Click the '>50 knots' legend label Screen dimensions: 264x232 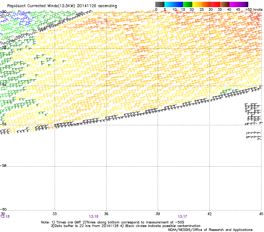click(254, 10)
